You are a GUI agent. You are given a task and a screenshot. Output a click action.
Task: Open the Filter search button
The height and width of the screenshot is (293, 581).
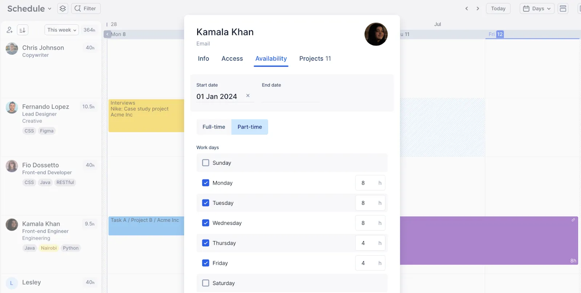pyautogui.click(x=86, y=8)
